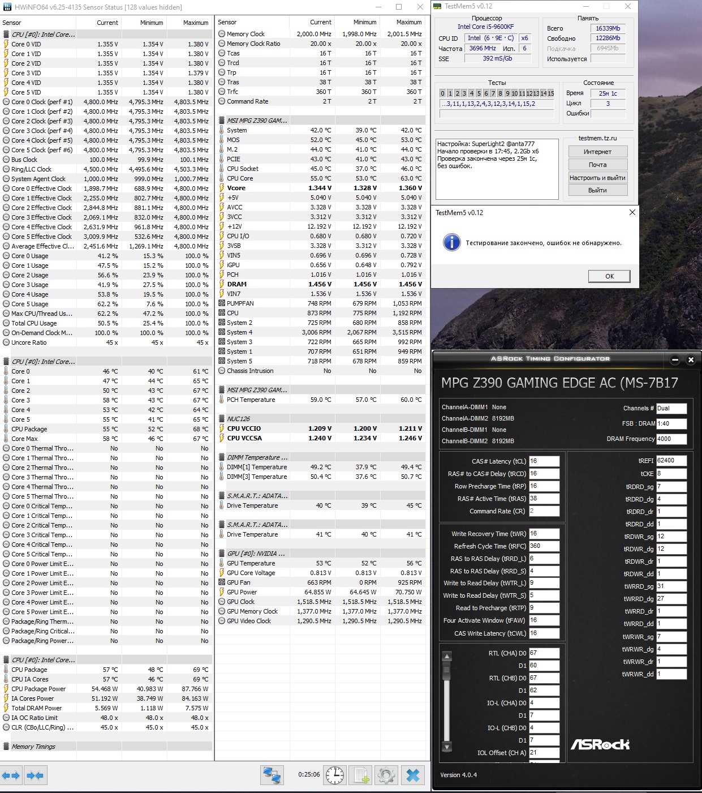Select the Vcore row in HWiNFO
Viewport: 702px width, 793px height.
[321, 188]
